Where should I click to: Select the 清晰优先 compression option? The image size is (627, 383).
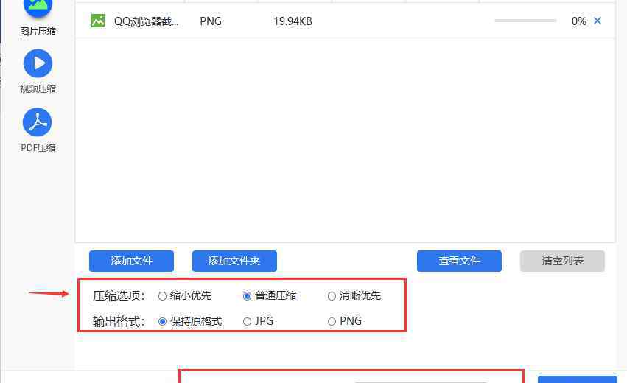click(x=332, y=296)
